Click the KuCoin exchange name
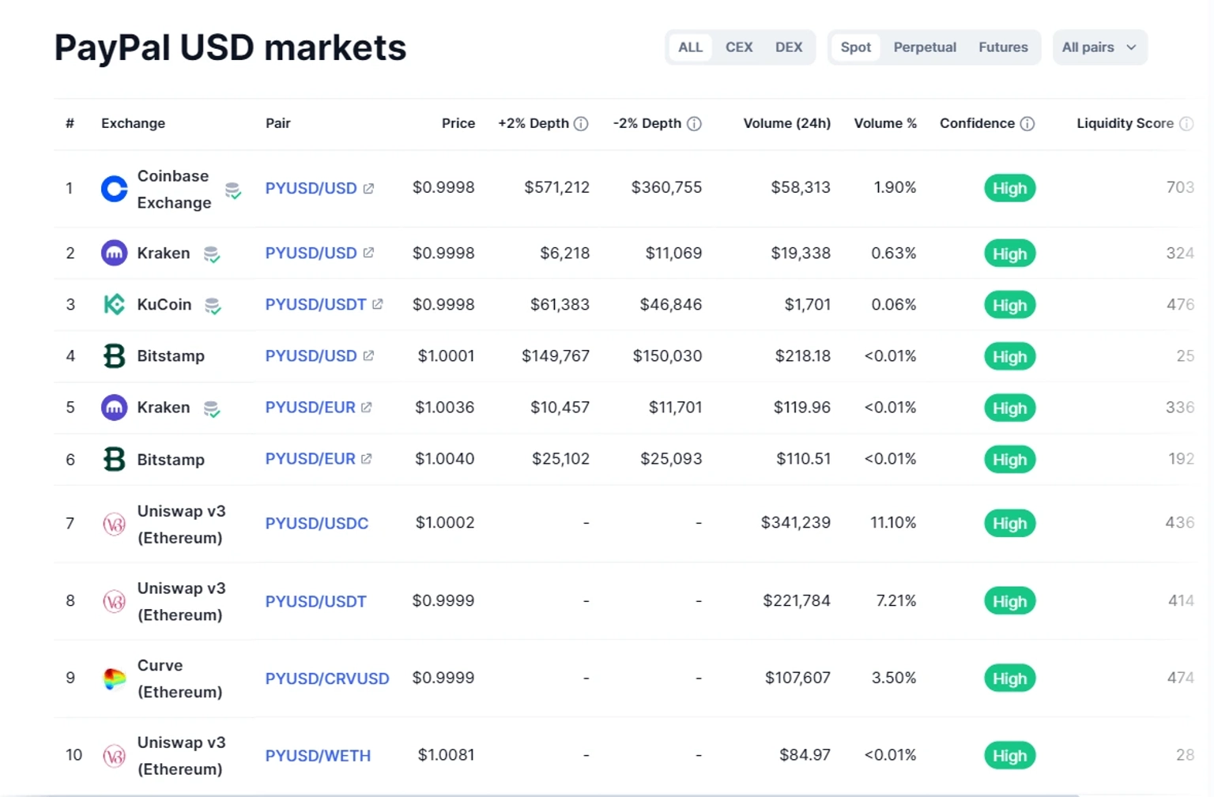 (164, 304)
